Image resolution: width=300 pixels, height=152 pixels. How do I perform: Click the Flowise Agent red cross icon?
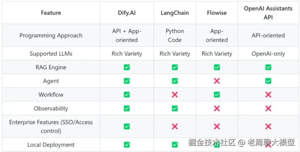(217, 81)
